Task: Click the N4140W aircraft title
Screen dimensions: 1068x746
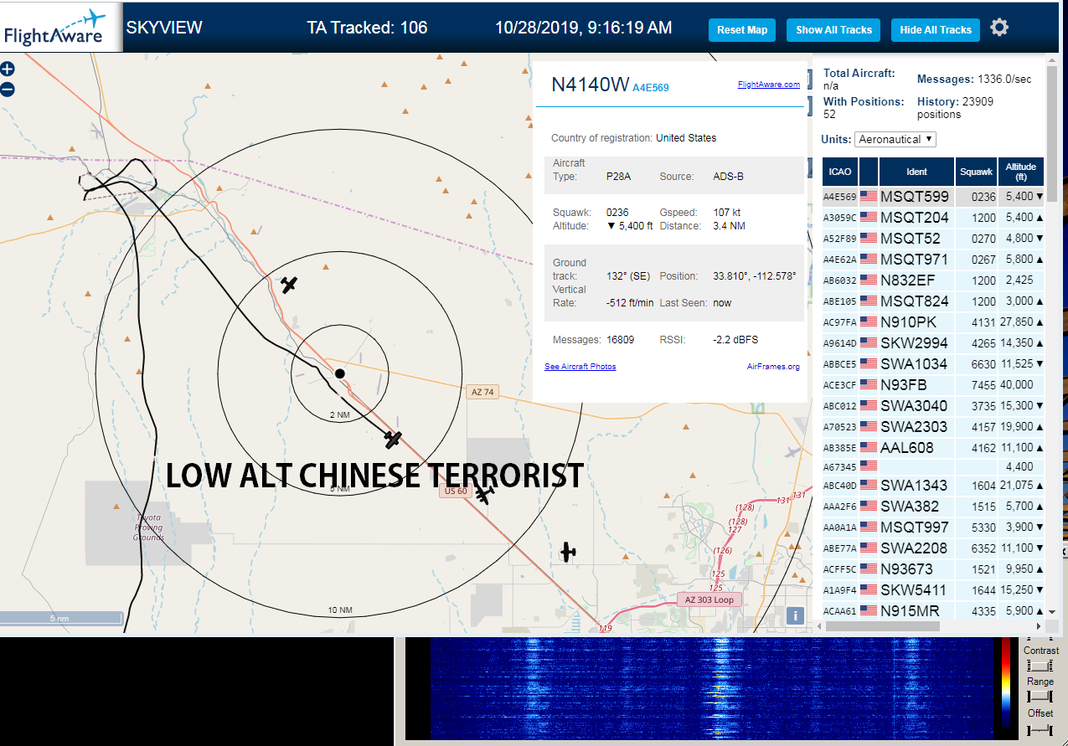Action: [590, 84]
